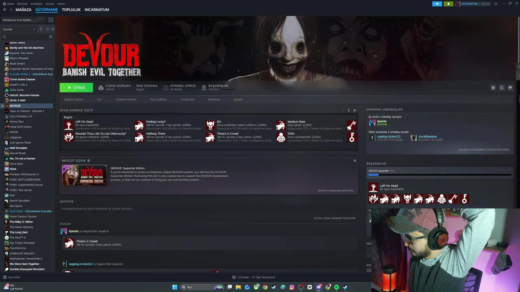Toggle sort by recent activity clock

tap(48, 29)
